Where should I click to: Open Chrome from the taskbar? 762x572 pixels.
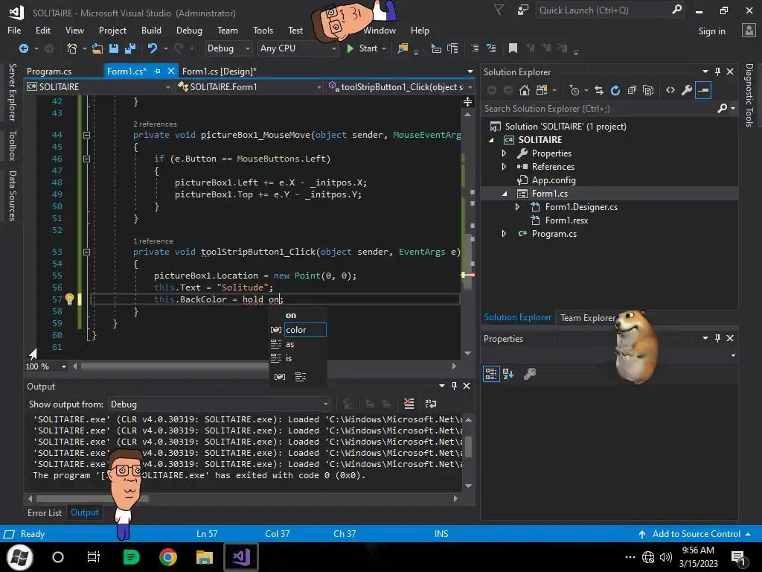tap(167, 557)
